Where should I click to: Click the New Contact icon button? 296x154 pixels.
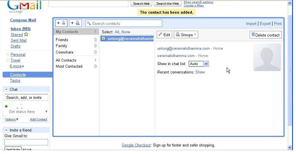(x=61, y=23)
